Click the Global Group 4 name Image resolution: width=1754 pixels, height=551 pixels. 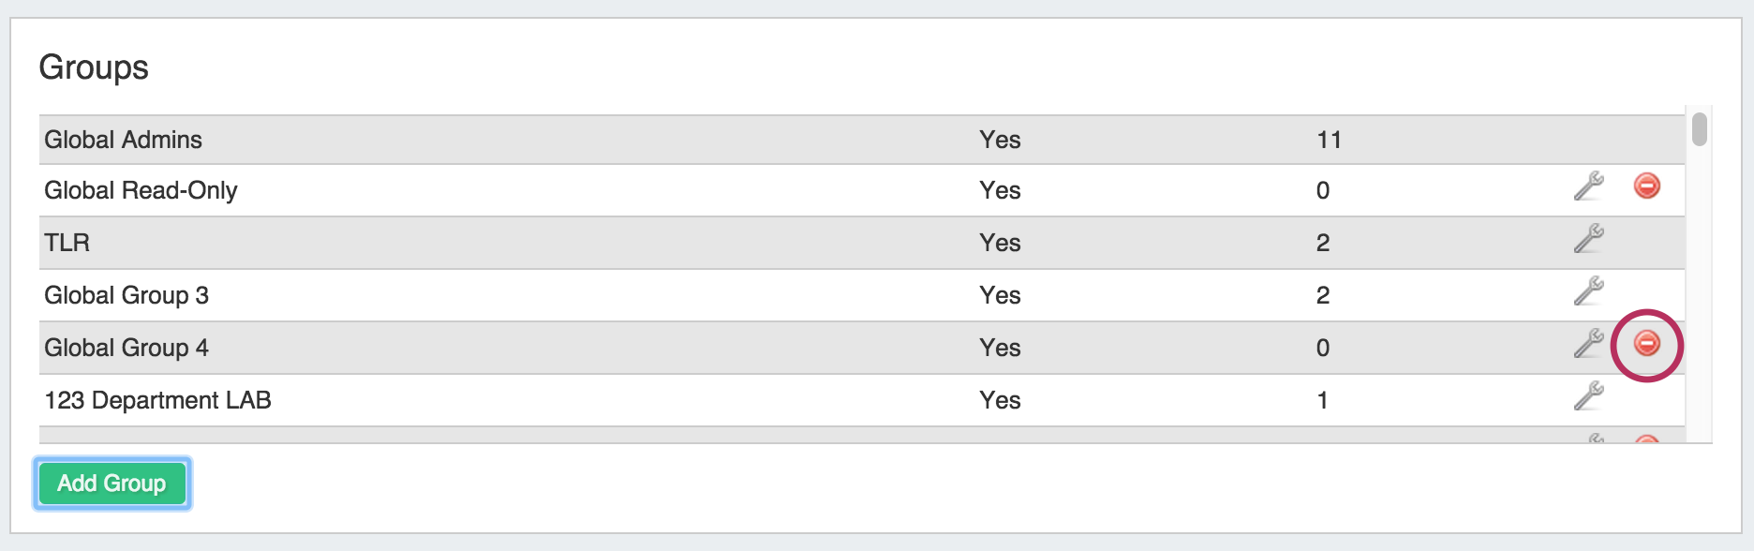coord(126,349)
